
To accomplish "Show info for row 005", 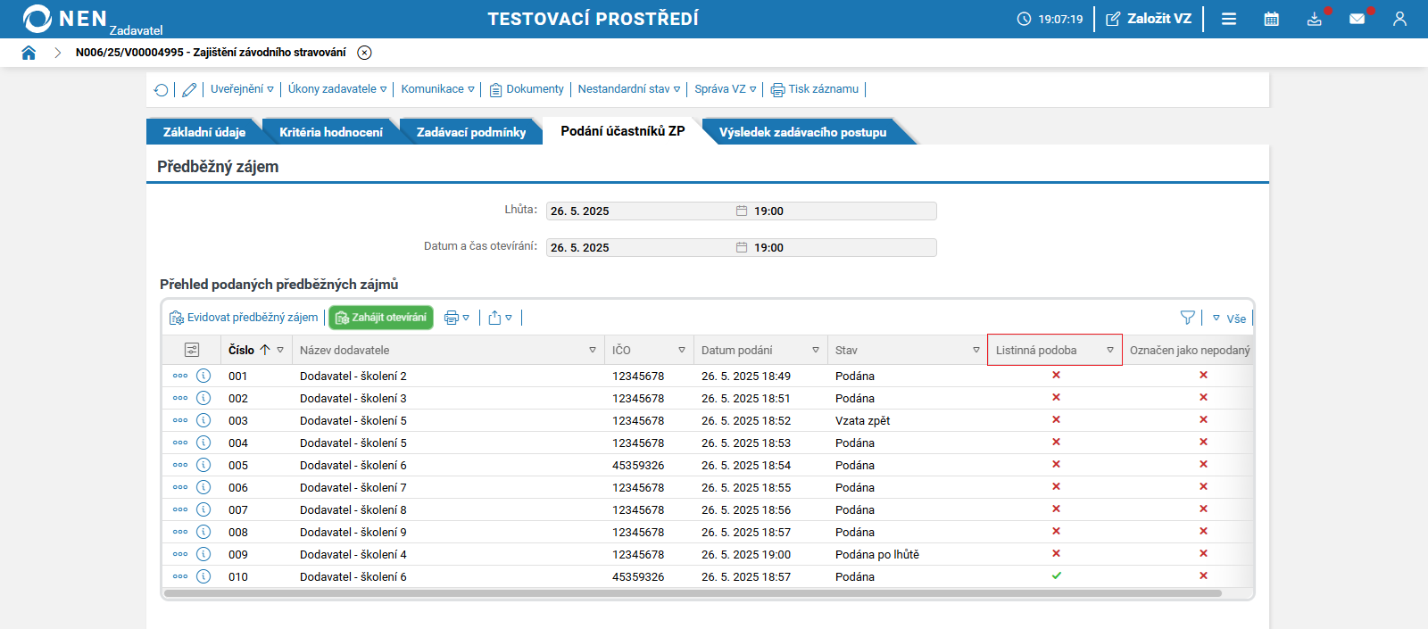I will [x=203, y=465].
